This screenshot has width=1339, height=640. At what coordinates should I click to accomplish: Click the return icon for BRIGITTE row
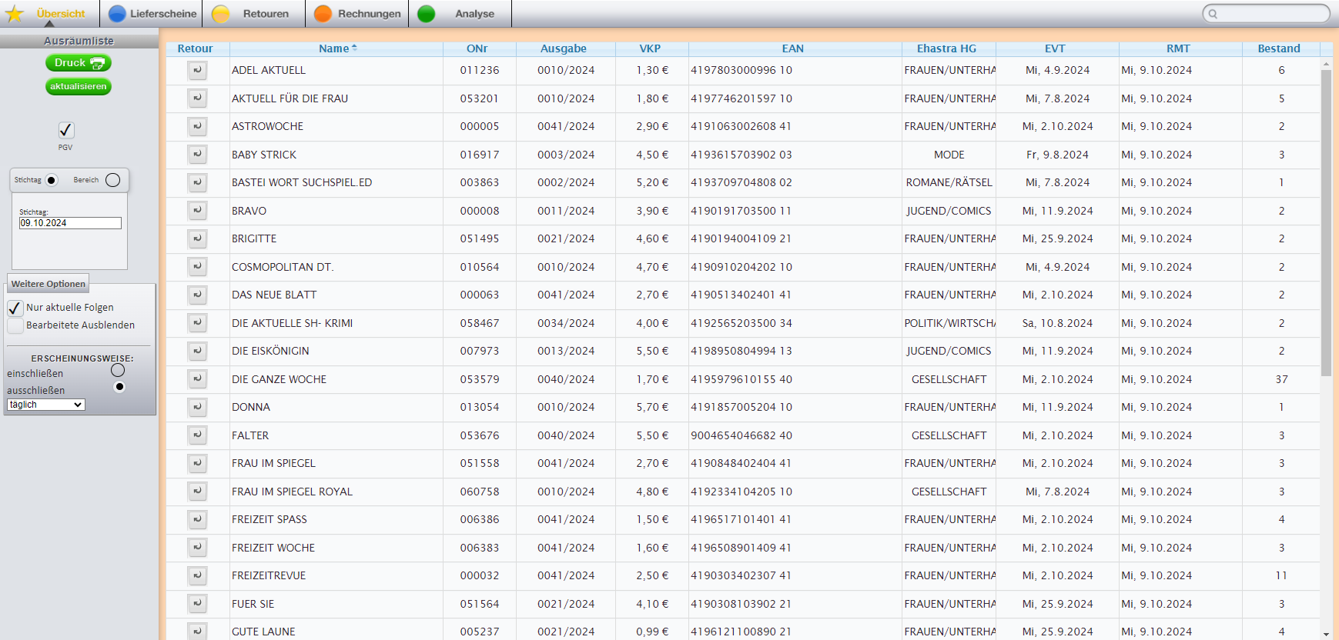coord(197,239)
